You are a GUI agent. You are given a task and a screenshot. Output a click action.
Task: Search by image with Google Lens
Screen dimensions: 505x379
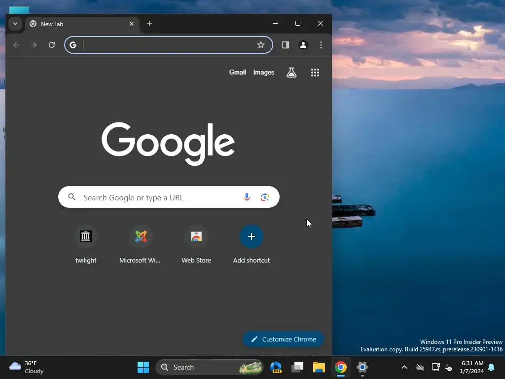click(265, 197)
